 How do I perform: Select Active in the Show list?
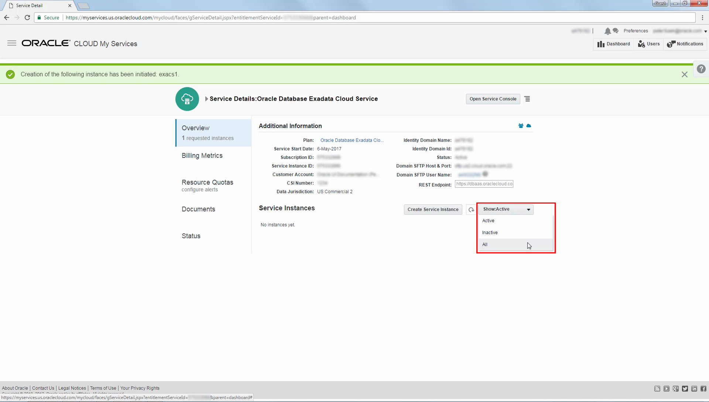coord(516,221)
